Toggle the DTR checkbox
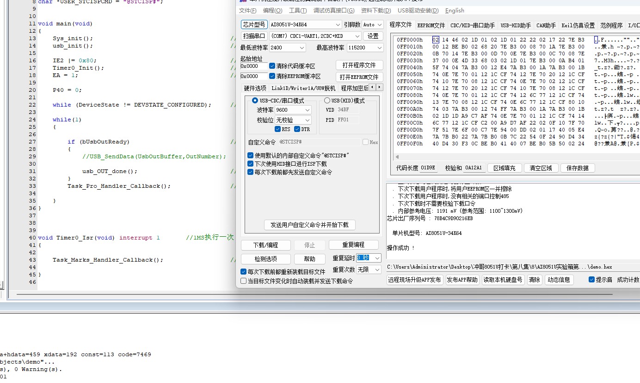640x383 pixels. [297, 129]
